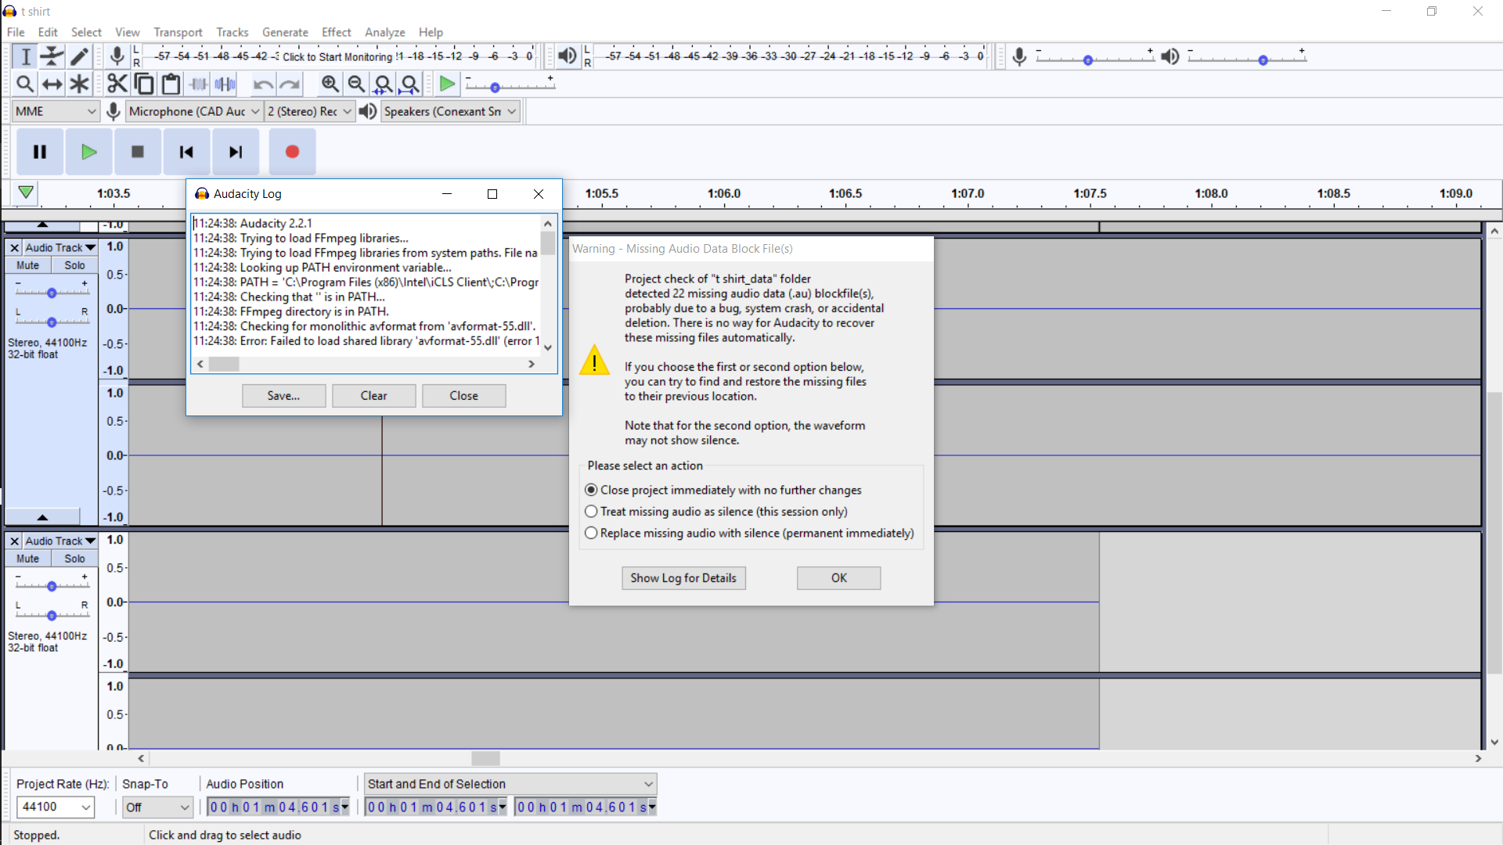This screenshot has height=845, width=1503.
Task: Open first Audio Track name menu
Action: point(59,247)
